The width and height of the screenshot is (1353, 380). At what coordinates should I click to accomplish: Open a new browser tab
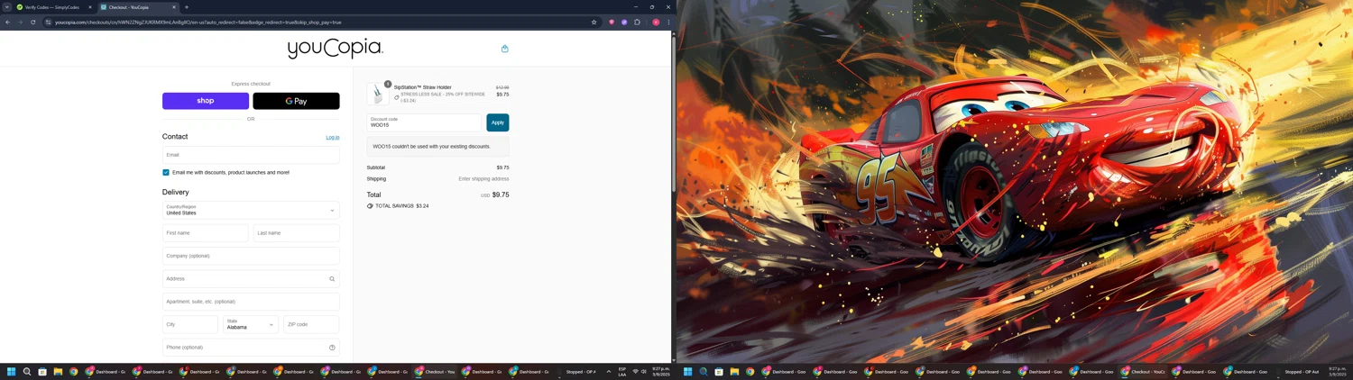pyautogui.click(x=187, y=7)
